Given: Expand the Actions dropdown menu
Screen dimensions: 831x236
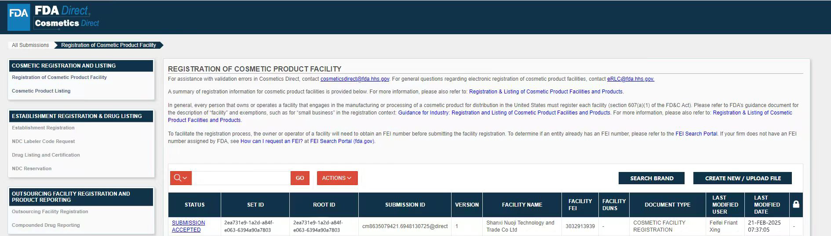Looking at the screenshot, I should point(337,178).
